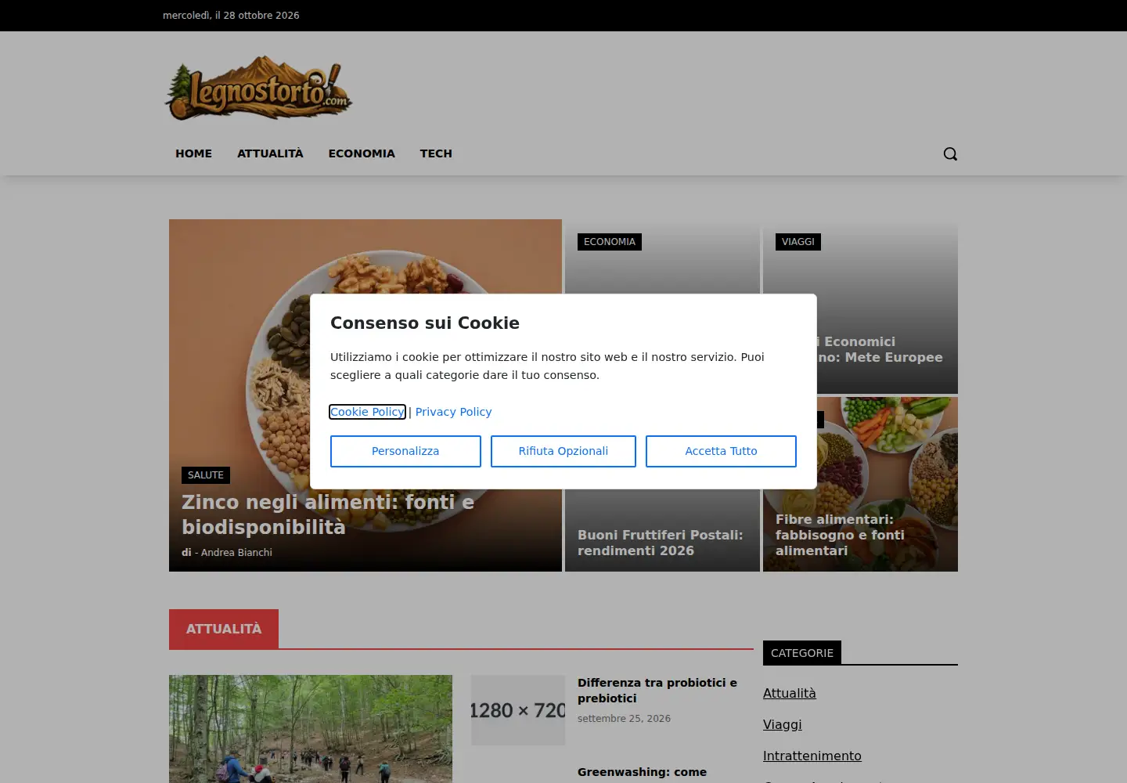Image resolution: width=1127 pixels, height=783 pixels.
Task: Select the SALUTE category tag
Action: pos(206,475)
